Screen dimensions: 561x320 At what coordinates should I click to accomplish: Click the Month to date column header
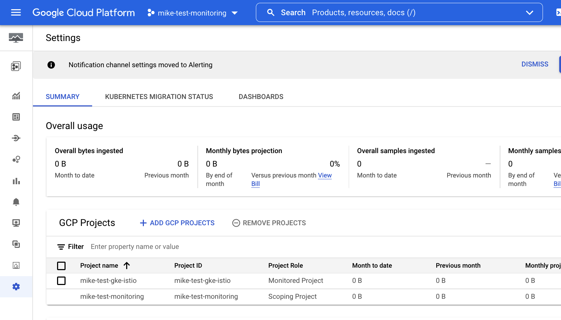click(x=372, y=266)
